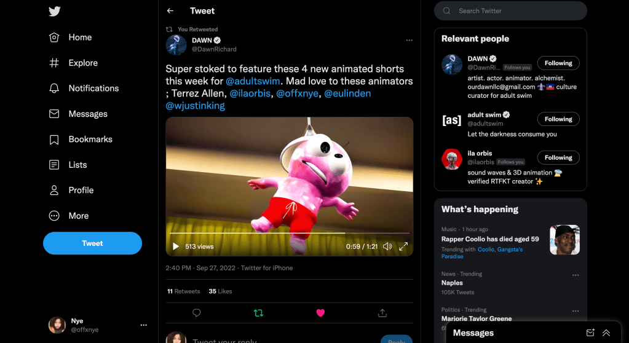Seek on the video progress bar
629x343 pixels.
coord(289,234)
